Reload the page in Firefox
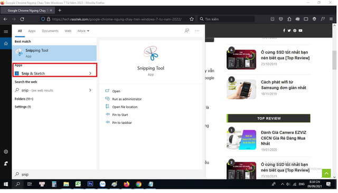This screenshot has height=193, width=338. (22, 19)
